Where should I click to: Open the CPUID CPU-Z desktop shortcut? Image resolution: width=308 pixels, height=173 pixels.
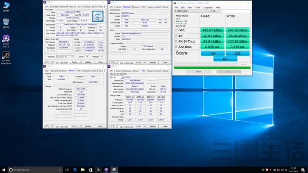click(x=6, y=41)
